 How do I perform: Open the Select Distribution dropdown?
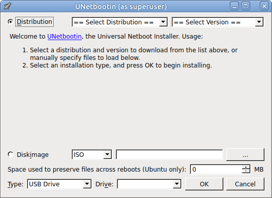(120, 22)
